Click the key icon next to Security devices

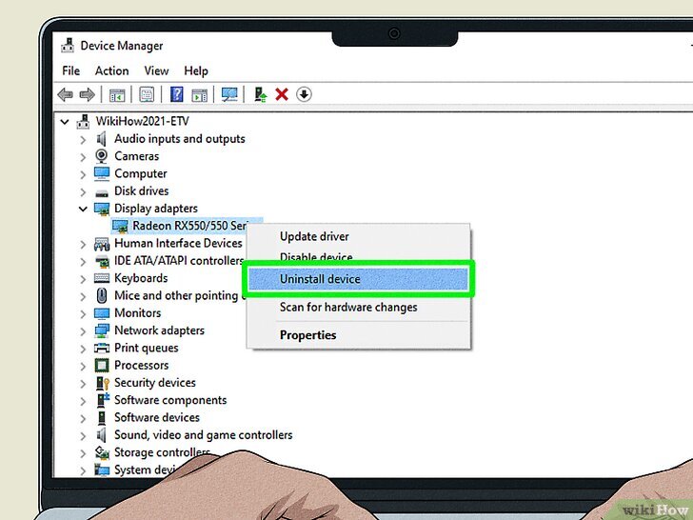[103, 383]
